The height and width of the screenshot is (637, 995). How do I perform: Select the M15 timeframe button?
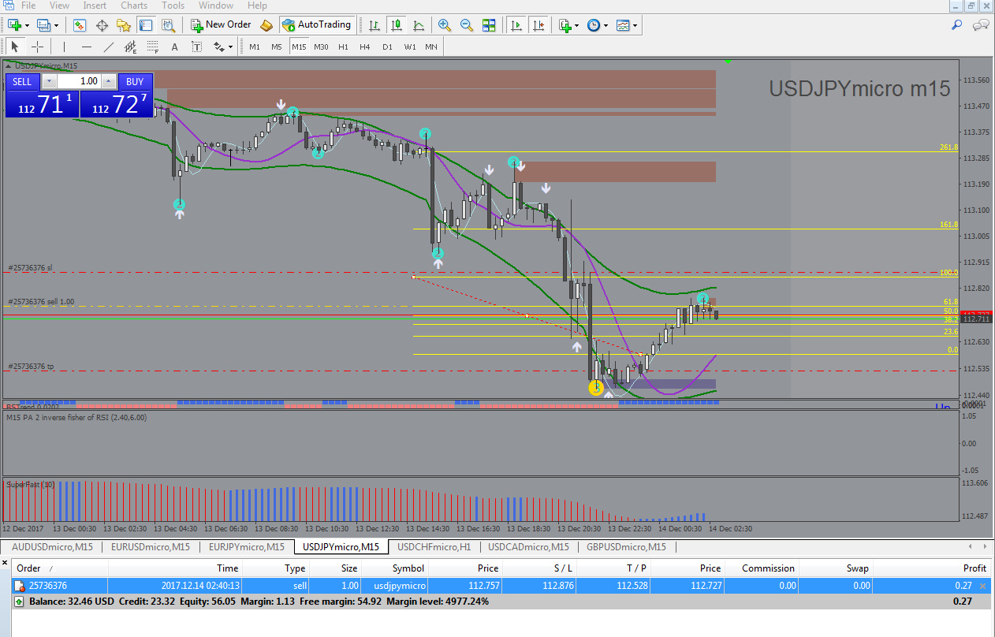pos(299,47)
